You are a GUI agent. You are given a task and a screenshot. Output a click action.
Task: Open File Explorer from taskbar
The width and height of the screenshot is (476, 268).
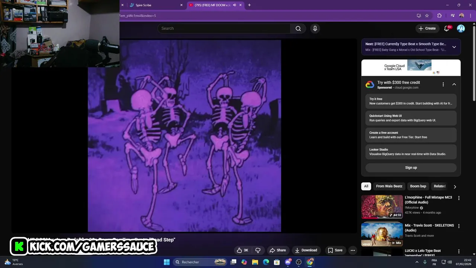tap(255, 262)
